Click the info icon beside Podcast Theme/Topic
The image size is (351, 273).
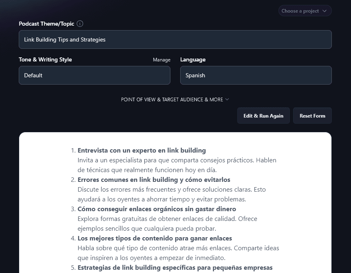tap(80, 24)
